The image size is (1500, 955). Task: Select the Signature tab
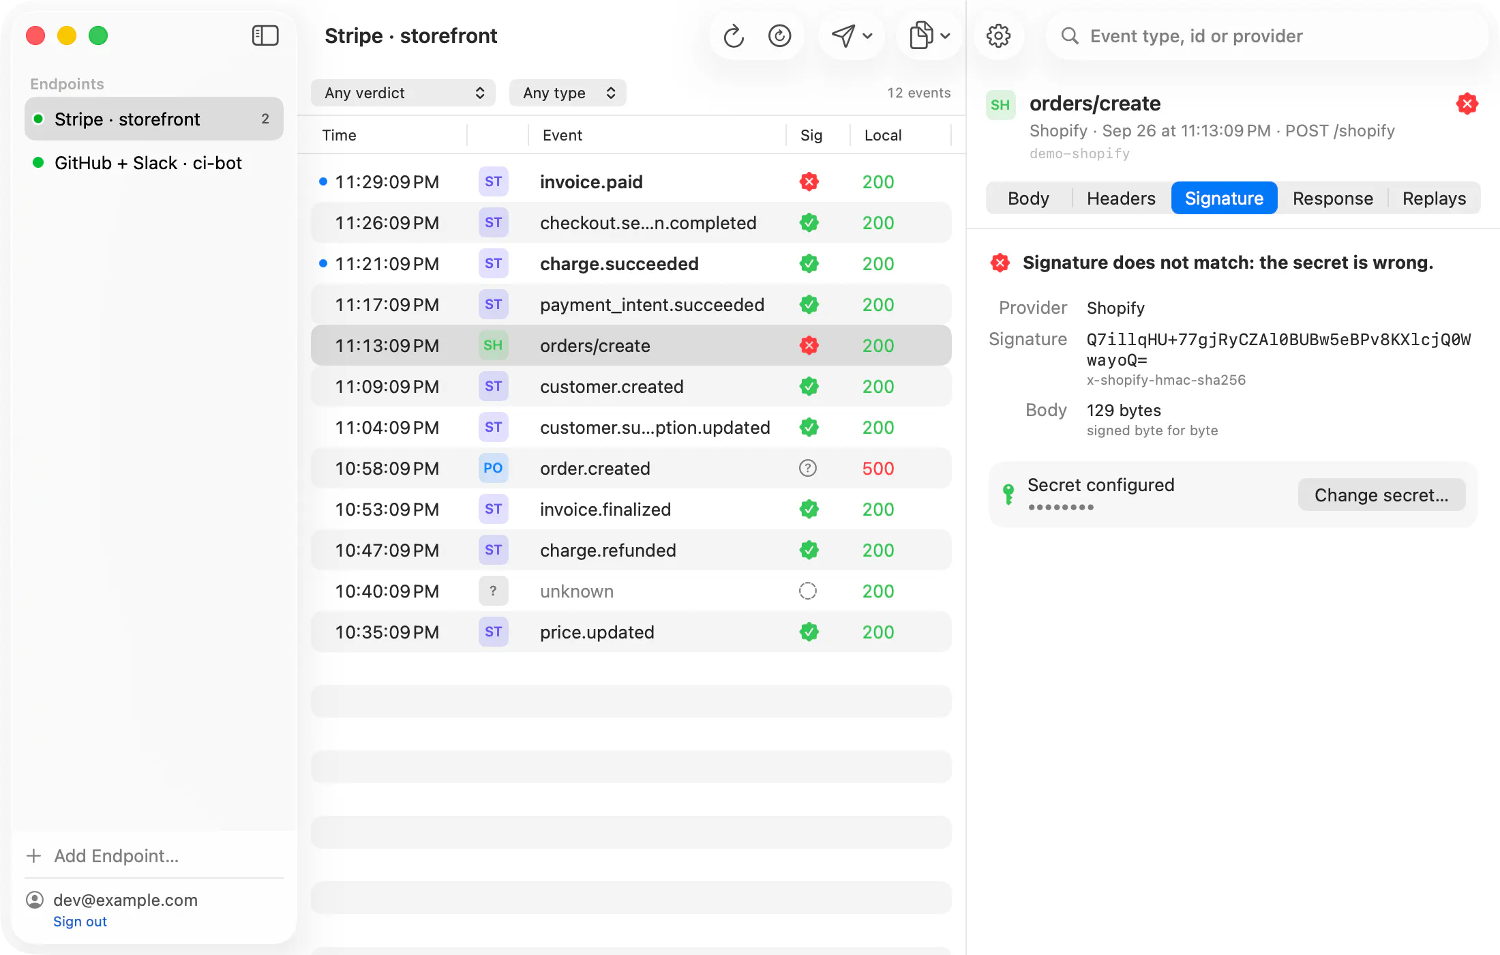click(x=1224, y=198)
